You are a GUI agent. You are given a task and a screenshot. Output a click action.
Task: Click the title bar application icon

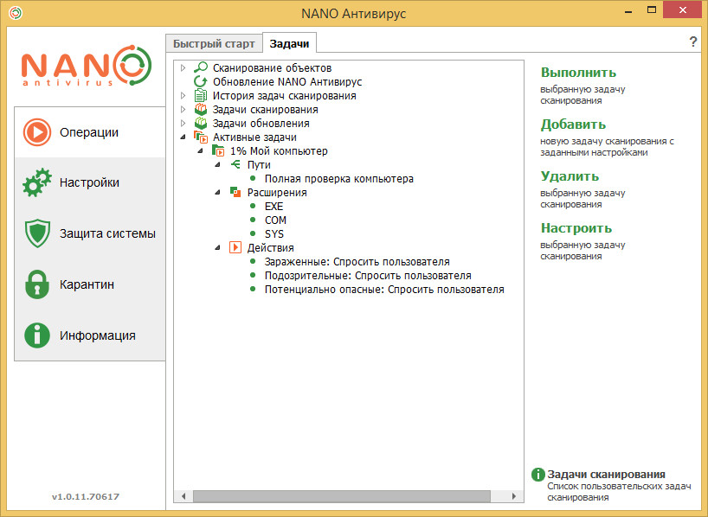(16, 13)
